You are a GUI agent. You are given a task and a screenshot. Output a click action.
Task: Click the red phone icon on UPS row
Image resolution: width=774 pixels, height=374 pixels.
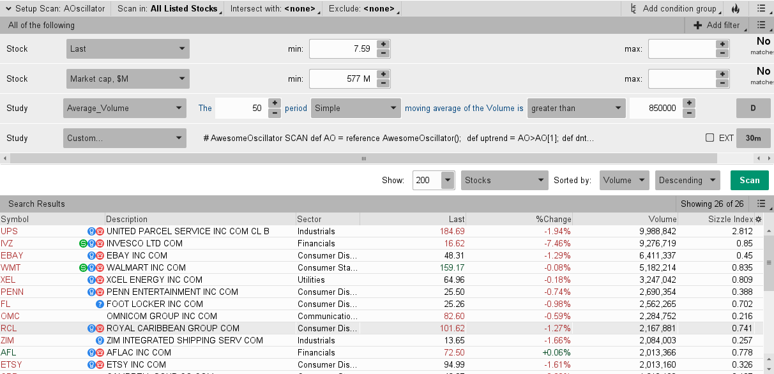[100, 231]
